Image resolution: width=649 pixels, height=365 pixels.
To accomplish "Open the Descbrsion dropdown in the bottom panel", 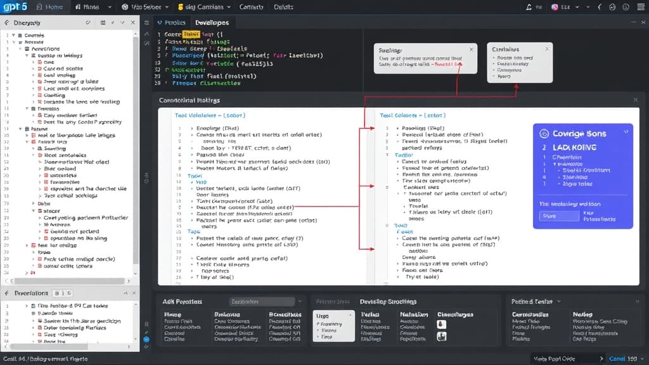I will (x=261, y=301).
